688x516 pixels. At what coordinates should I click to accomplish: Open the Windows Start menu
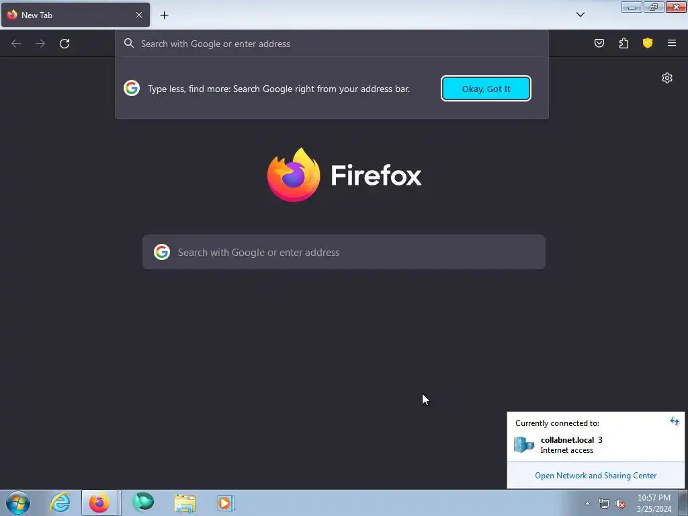18,503
